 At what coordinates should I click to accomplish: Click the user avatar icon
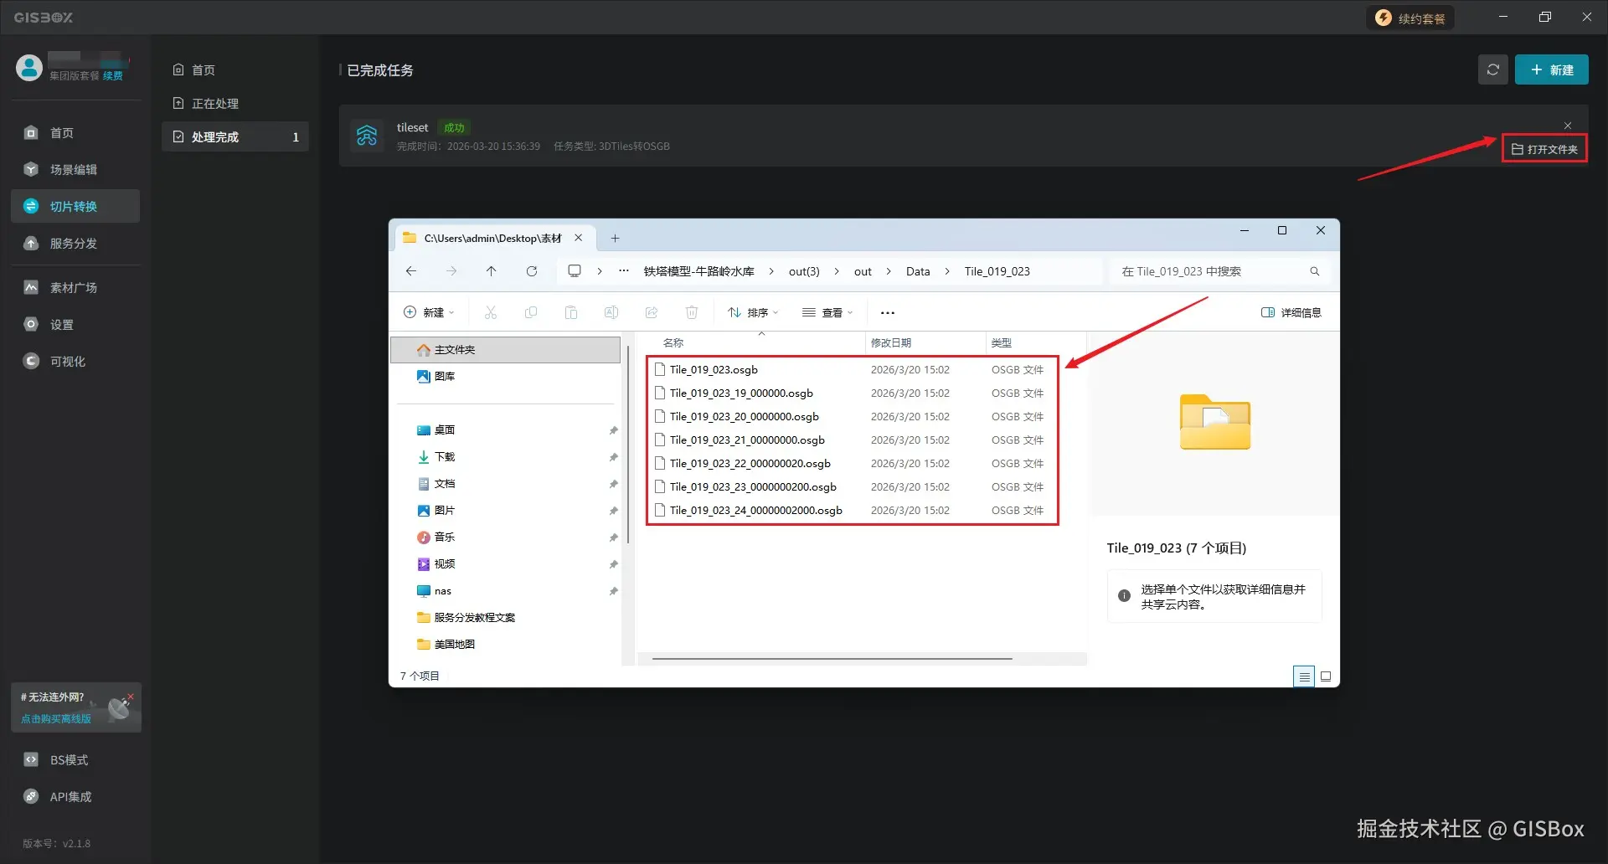pos(29,68)
